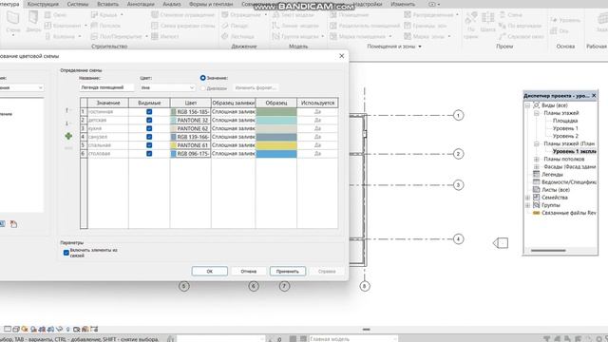Click the project browser horizontal scrollbar
The image size is (608, 342).
(x=548, y=251)
